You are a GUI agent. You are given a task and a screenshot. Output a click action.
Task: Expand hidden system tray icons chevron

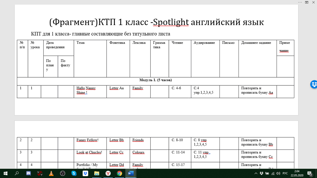(256, 174)
